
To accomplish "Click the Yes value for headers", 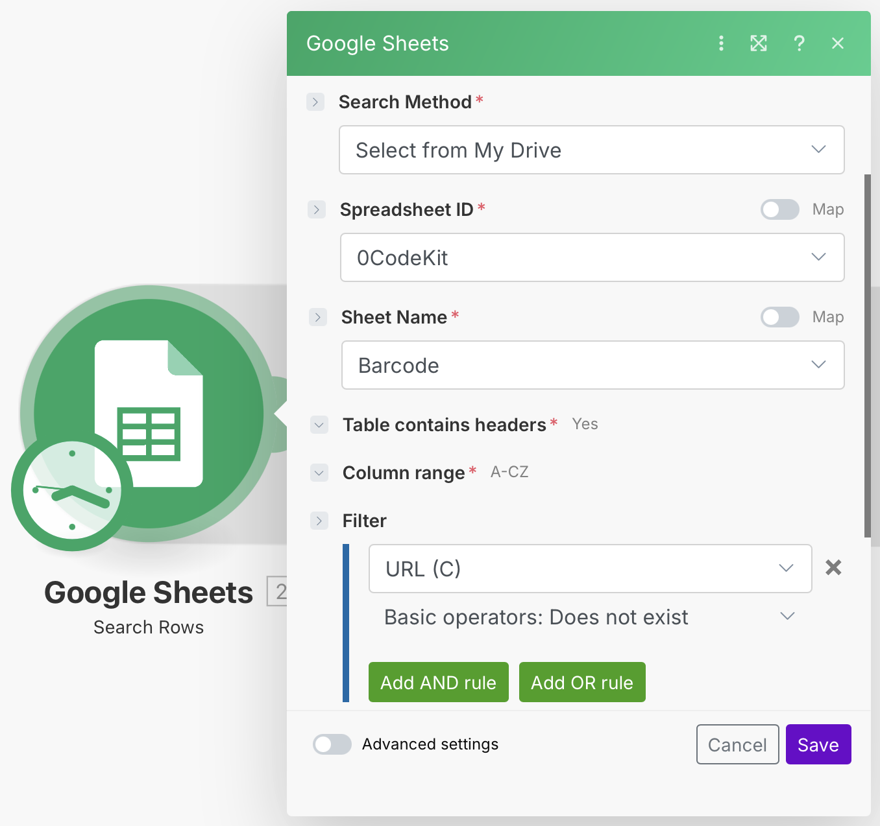I will pos(585,424).
